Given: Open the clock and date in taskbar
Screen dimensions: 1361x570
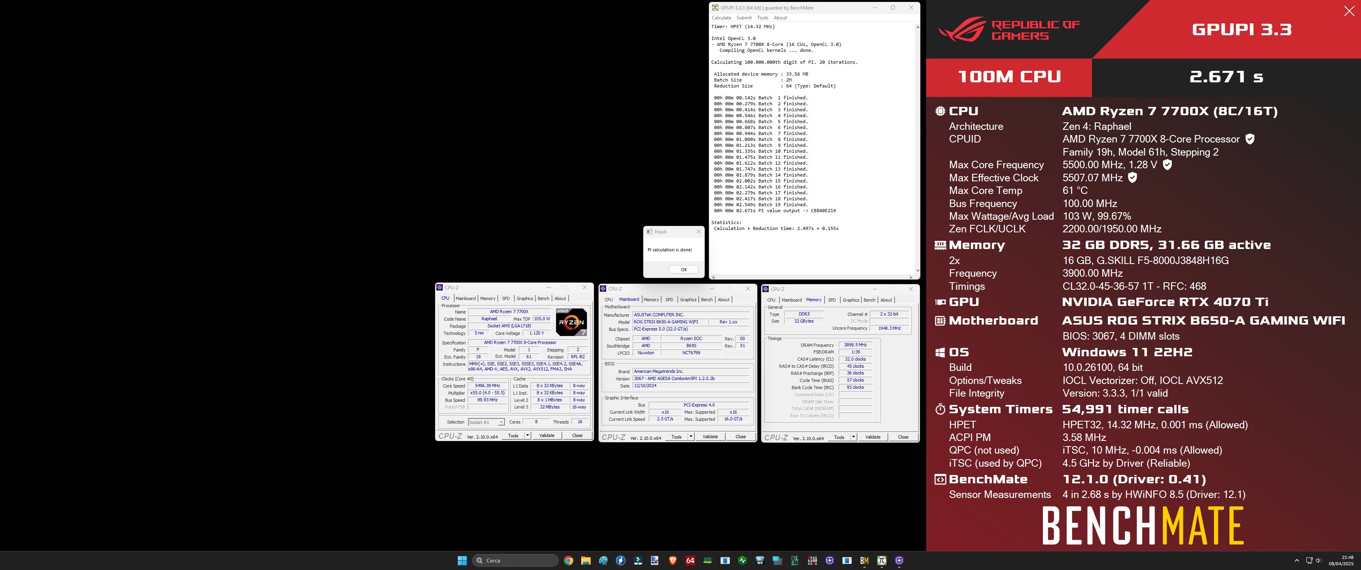Looking at the screenshot, I should 1341,560.
